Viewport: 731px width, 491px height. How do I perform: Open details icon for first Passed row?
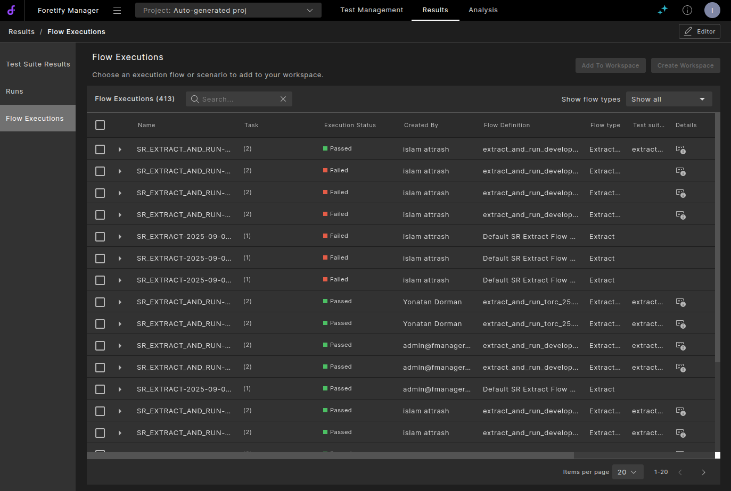[680, 149]
